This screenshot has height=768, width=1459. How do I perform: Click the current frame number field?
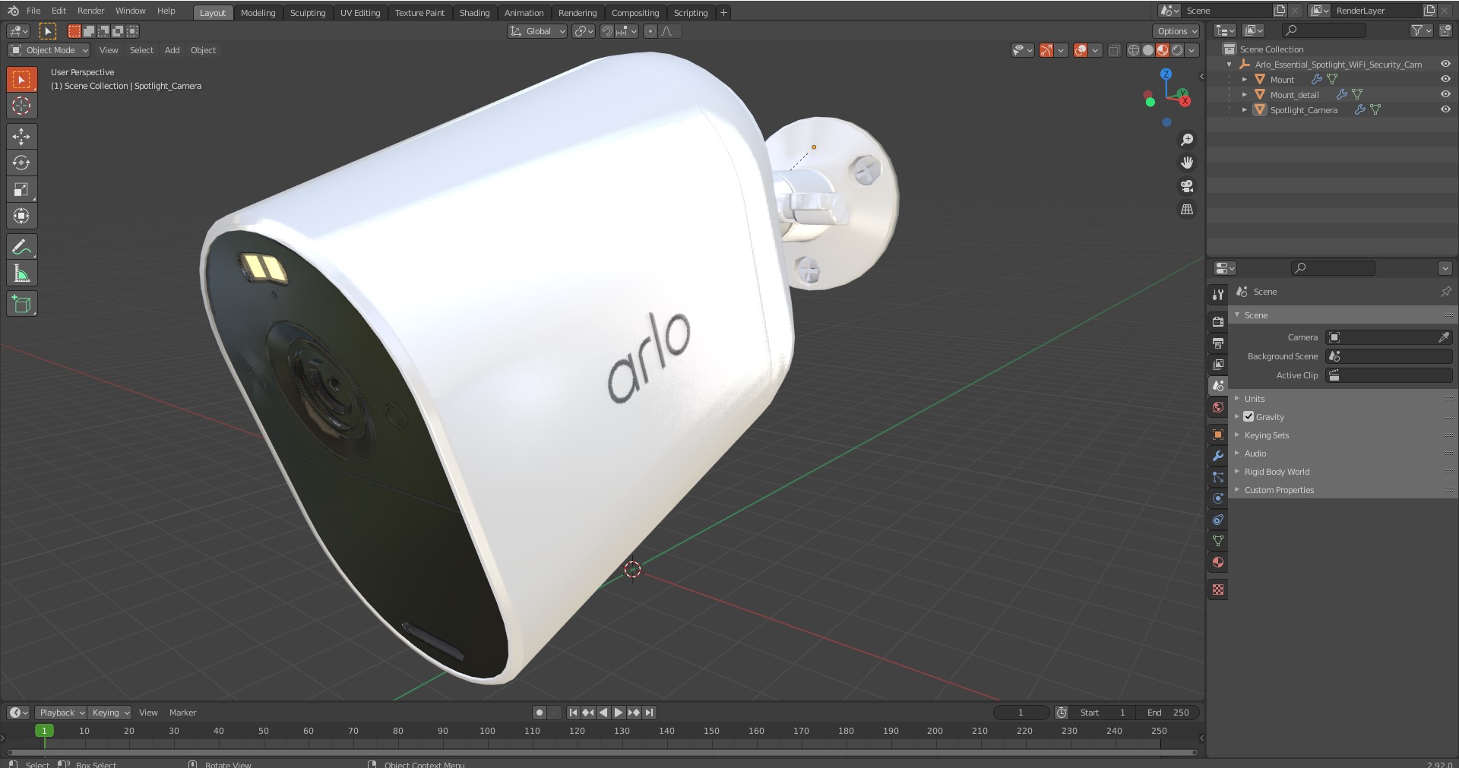(x=1021, y=713)
